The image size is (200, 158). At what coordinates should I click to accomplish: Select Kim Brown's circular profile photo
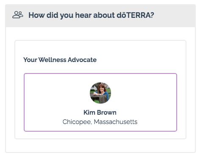click(100, 93)
